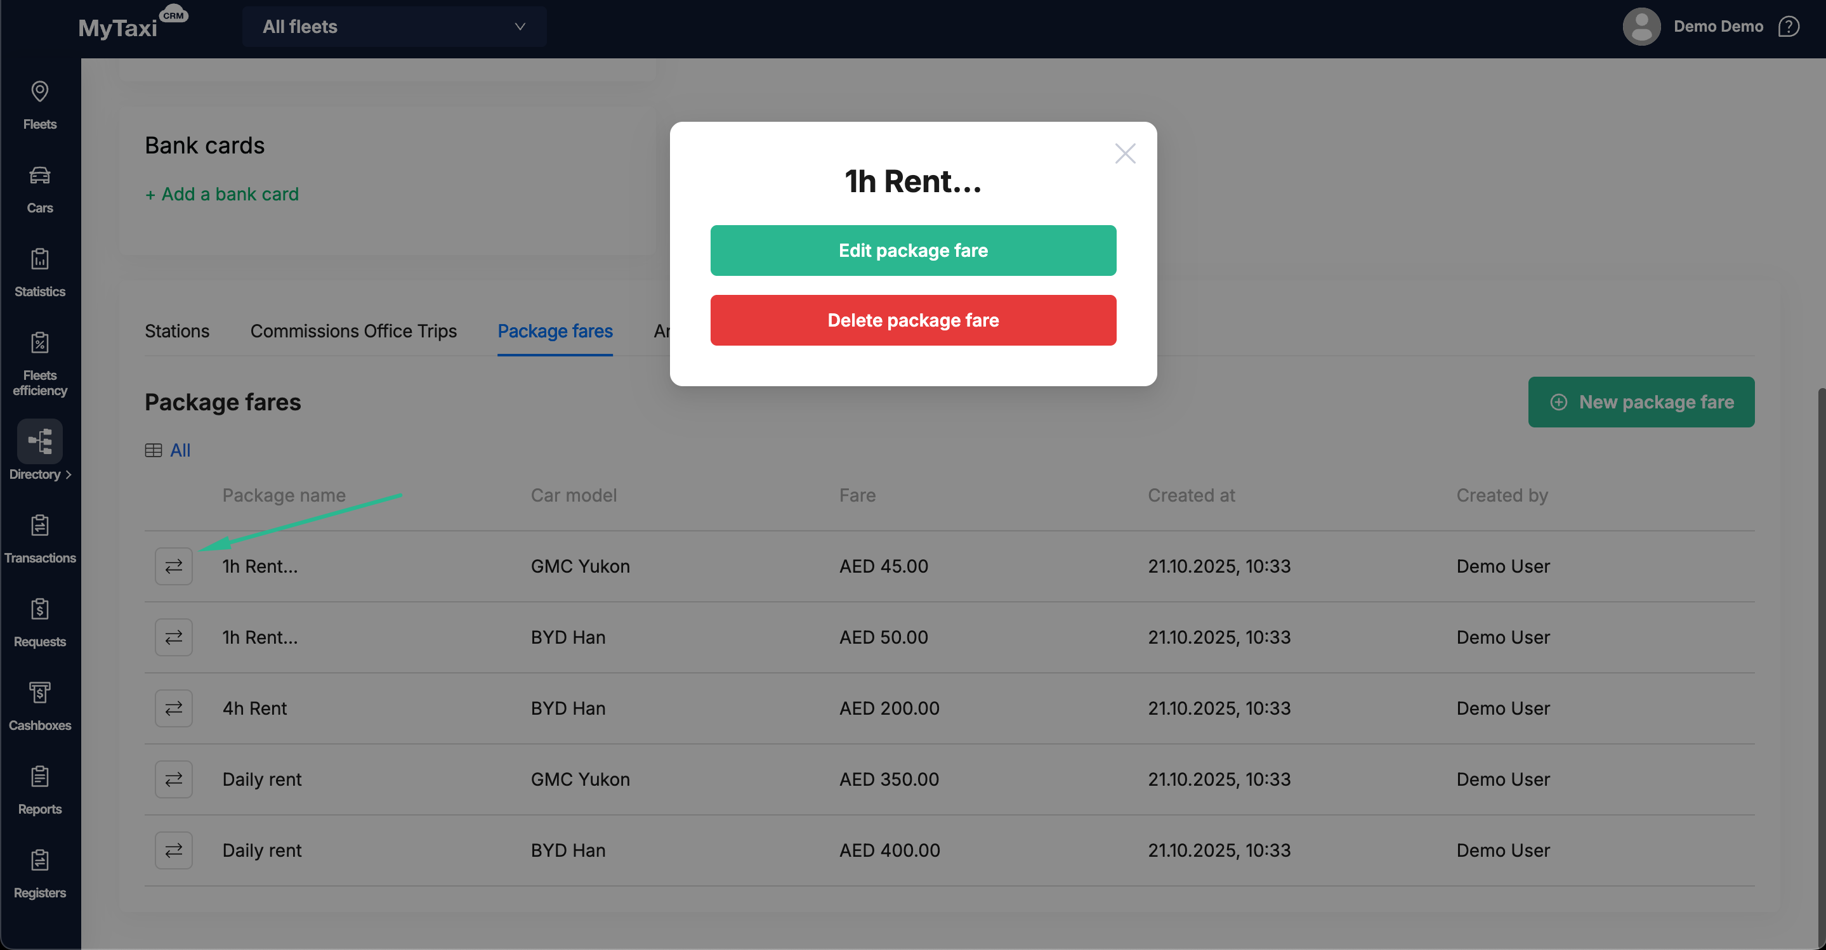Click Delete package fare button
The height and width of the screenshot is (950, 1826).
[912, 320]
